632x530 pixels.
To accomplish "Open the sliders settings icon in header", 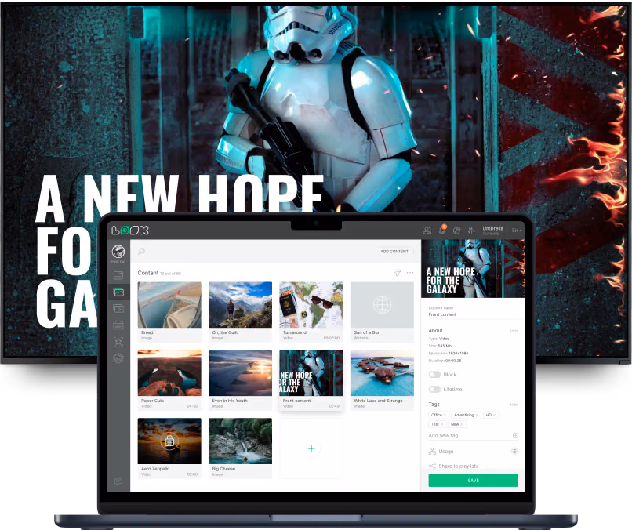I will coord(471,231).
